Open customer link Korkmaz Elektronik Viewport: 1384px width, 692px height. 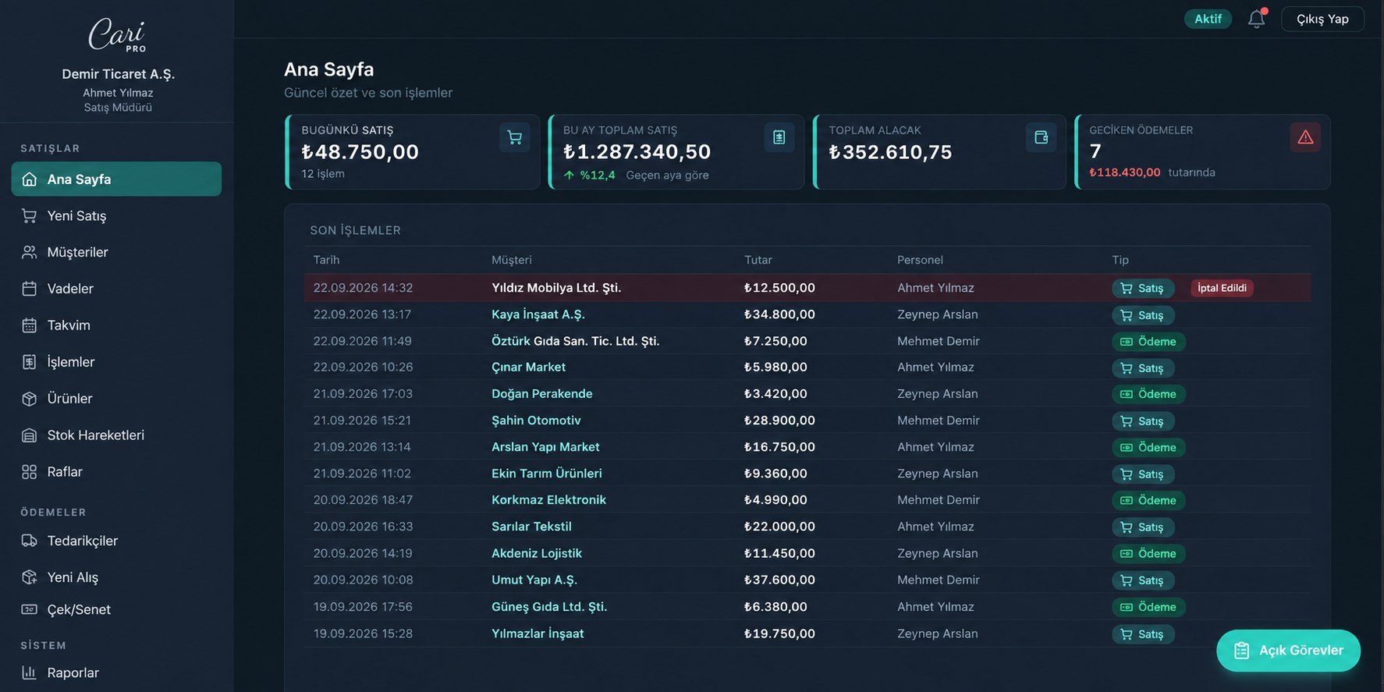(548, 500)
